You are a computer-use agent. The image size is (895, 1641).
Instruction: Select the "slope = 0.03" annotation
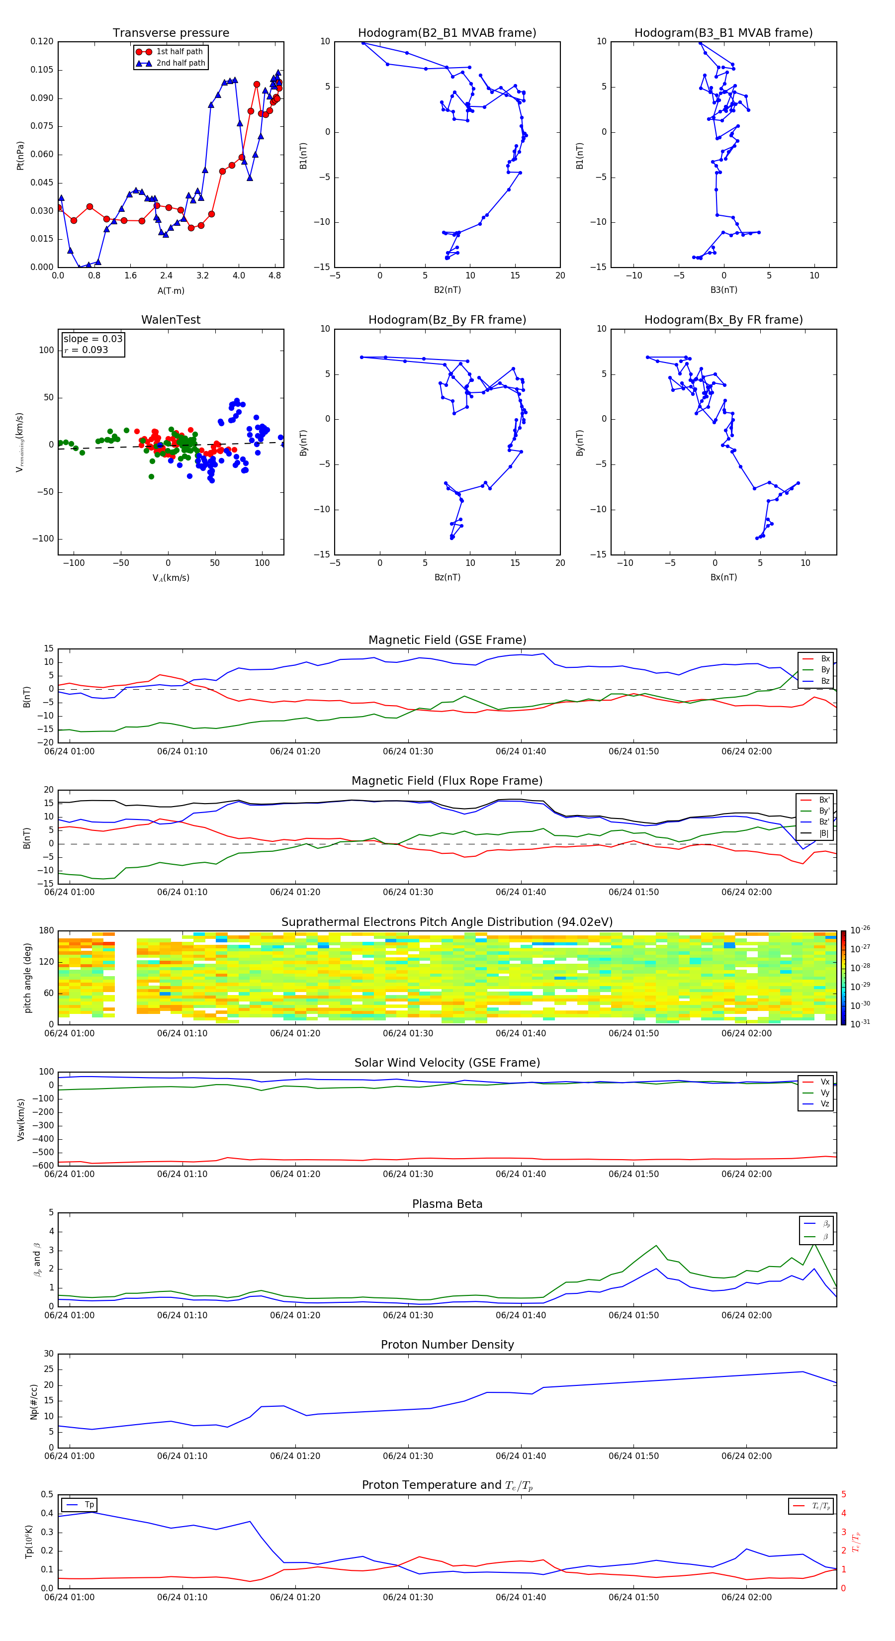coord(93,339)
